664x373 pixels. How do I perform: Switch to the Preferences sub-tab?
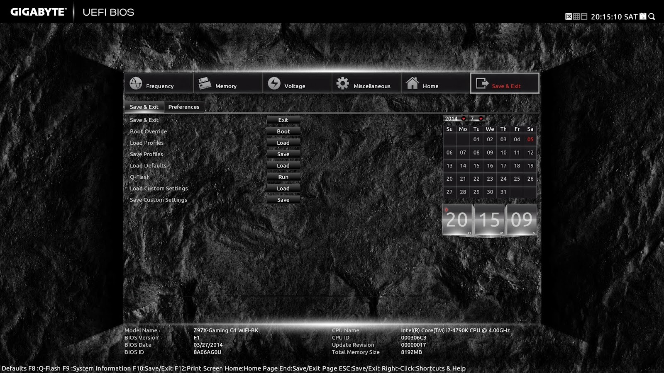[184, 107]
